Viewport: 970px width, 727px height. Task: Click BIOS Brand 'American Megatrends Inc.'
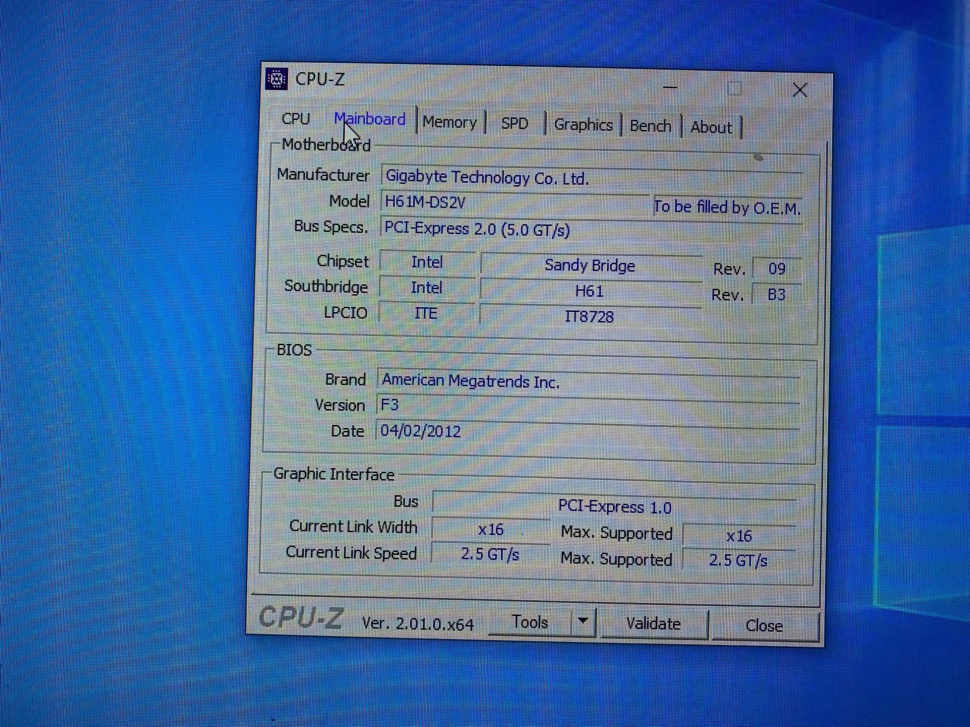click(x=588, y=383)
